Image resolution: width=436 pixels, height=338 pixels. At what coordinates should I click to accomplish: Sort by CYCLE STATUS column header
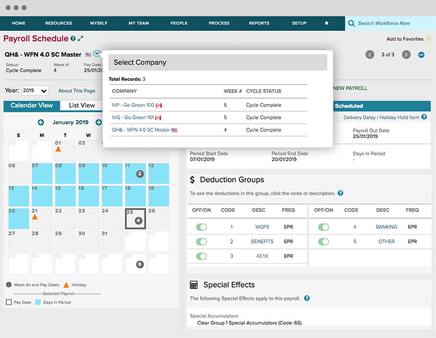pyautogui.click(x=264, y=91)
